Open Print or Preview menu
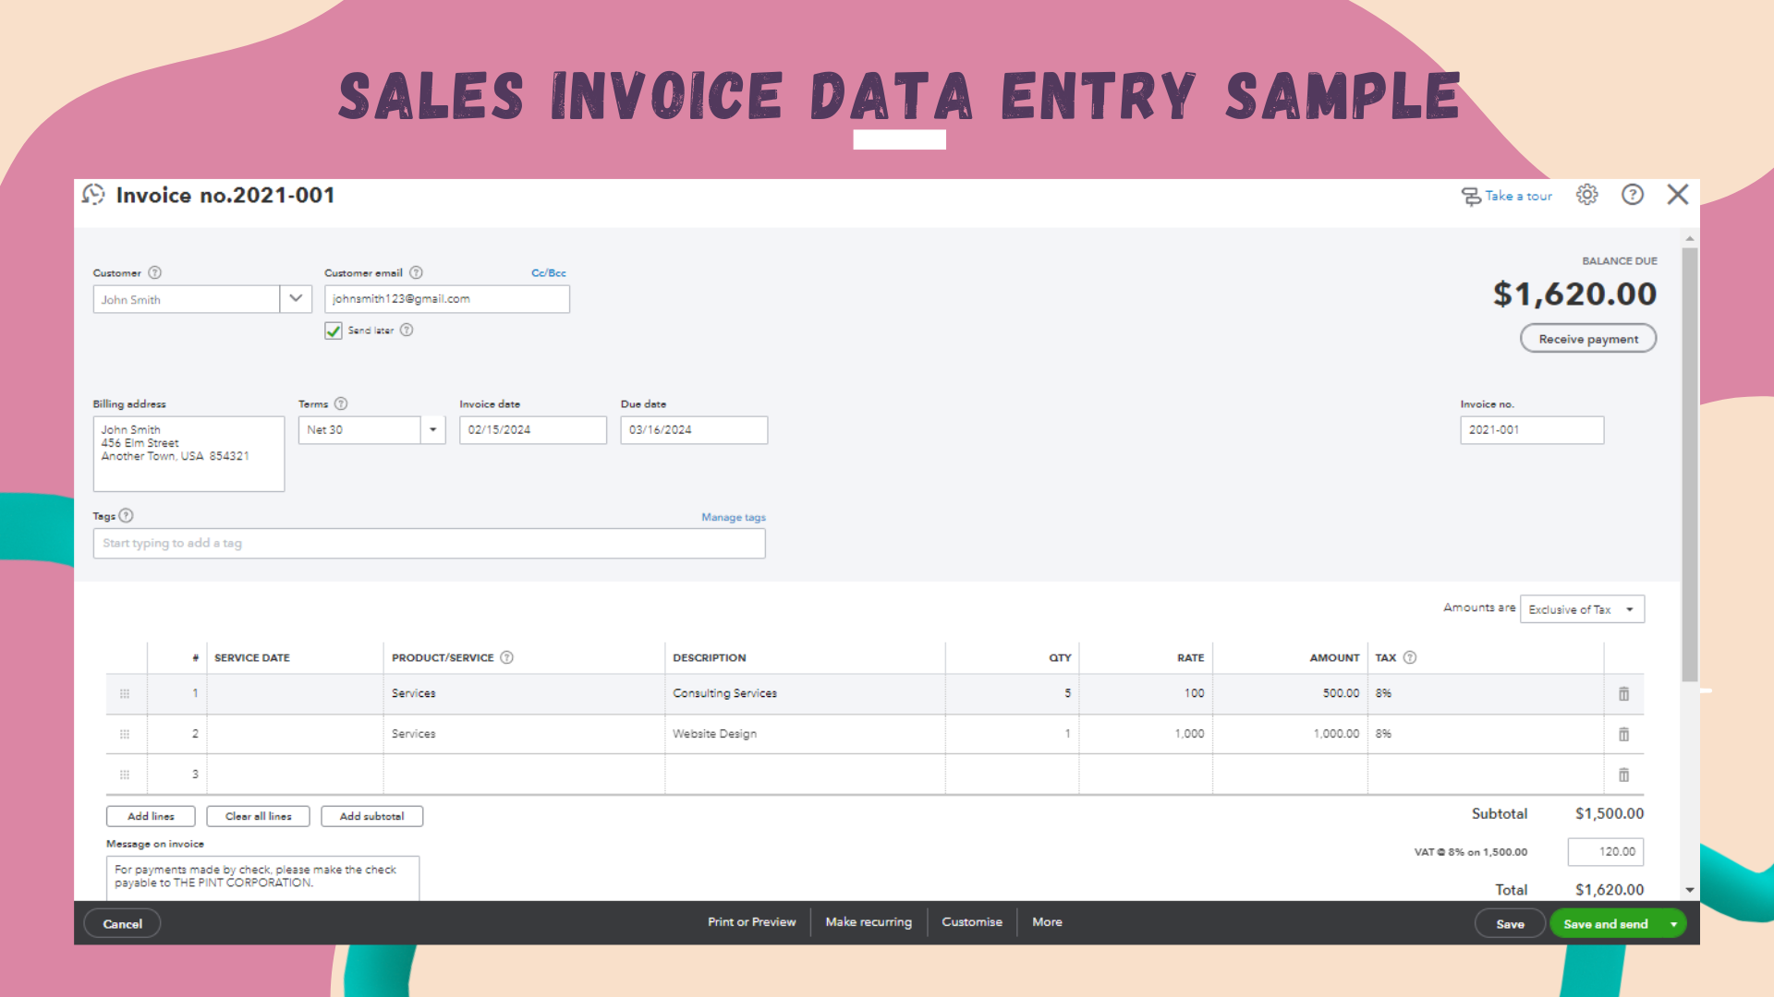The image size is (1774, 997). [751, 922]
